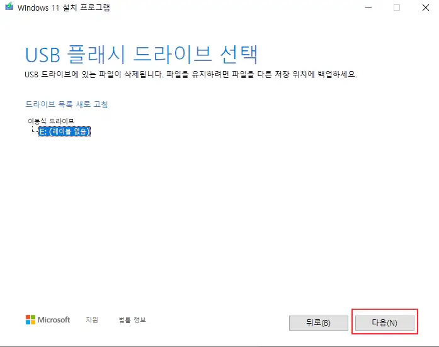Click the USB 플래시 드라이브 선택 heading

click(x=141, y=54)
